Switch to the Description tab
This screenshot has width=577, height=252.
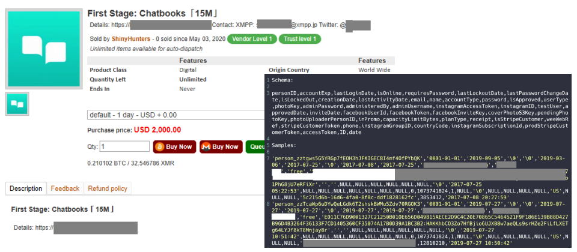(x=26, y=188)
